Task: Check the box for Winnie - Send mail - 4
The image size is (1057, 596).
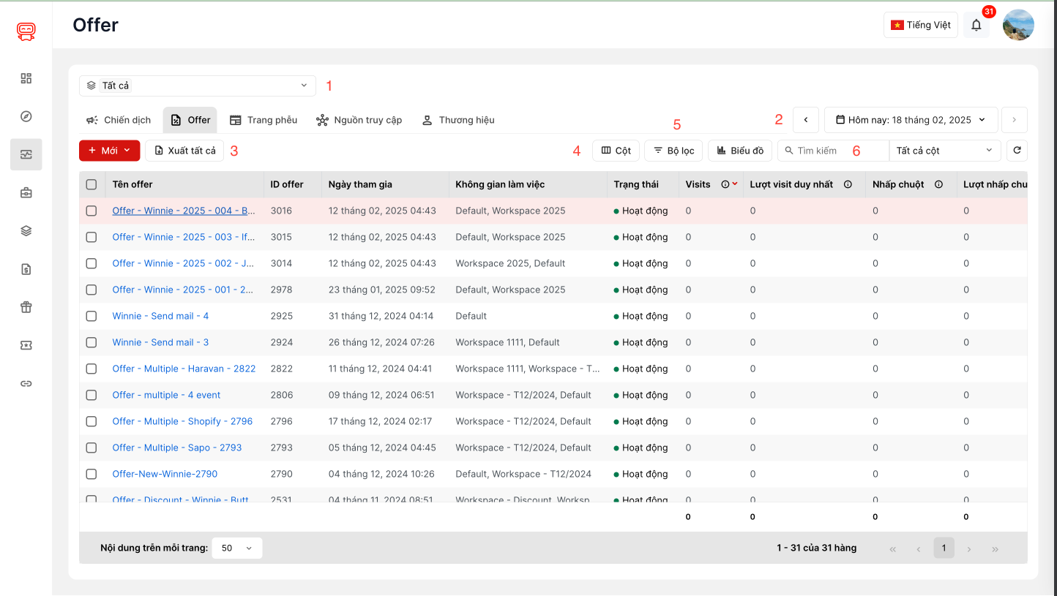Action: click(91, 316)
